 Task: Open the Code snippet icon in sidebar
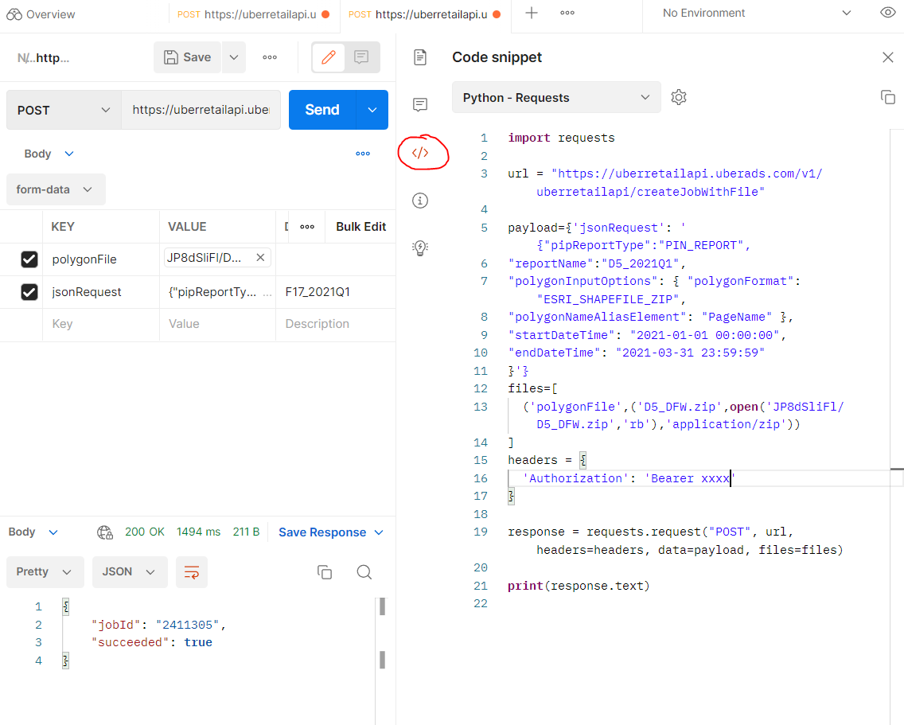click(420, 153)
